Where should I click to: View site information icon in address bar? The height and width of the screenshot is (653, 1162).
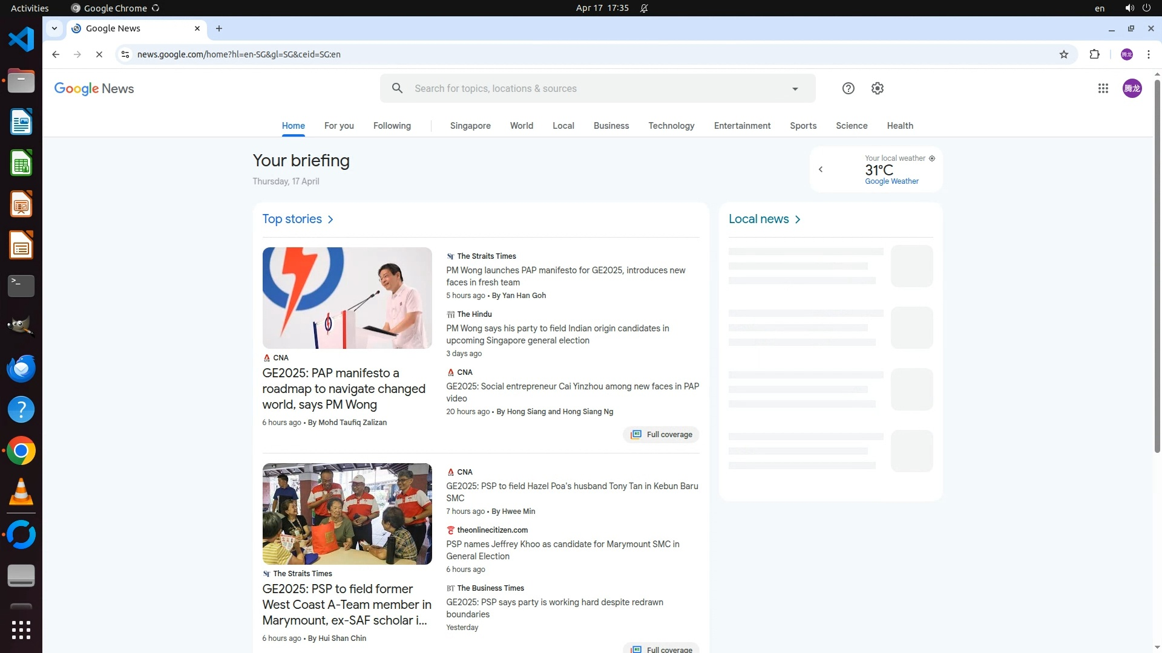(125, 54)
